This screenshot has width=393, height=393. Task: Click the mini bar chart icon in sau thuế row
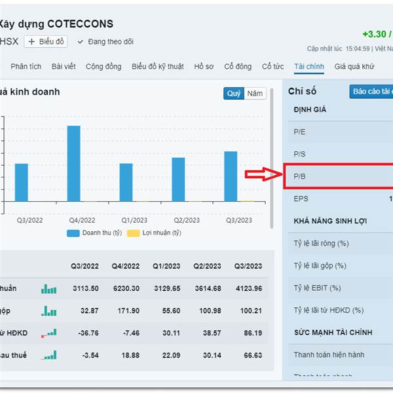(49, 356)
